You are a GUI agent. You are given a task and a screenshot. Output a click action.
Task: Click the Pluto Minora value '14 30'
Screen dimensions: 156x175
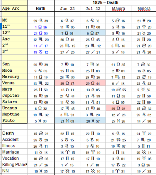pos(144,121)
